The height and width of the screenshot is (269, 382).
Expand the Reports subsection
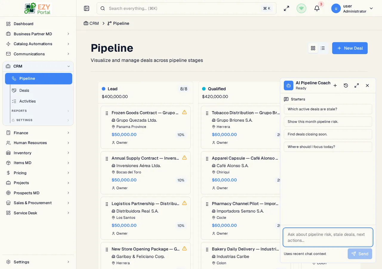41,111
